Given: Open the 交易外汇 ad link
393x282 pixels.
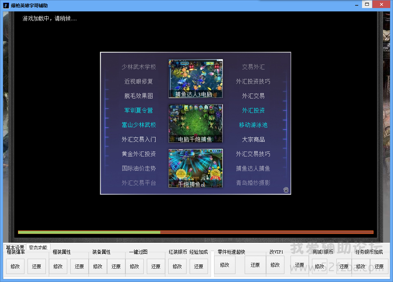Looking at the screenshot, I should pos(253,67).
